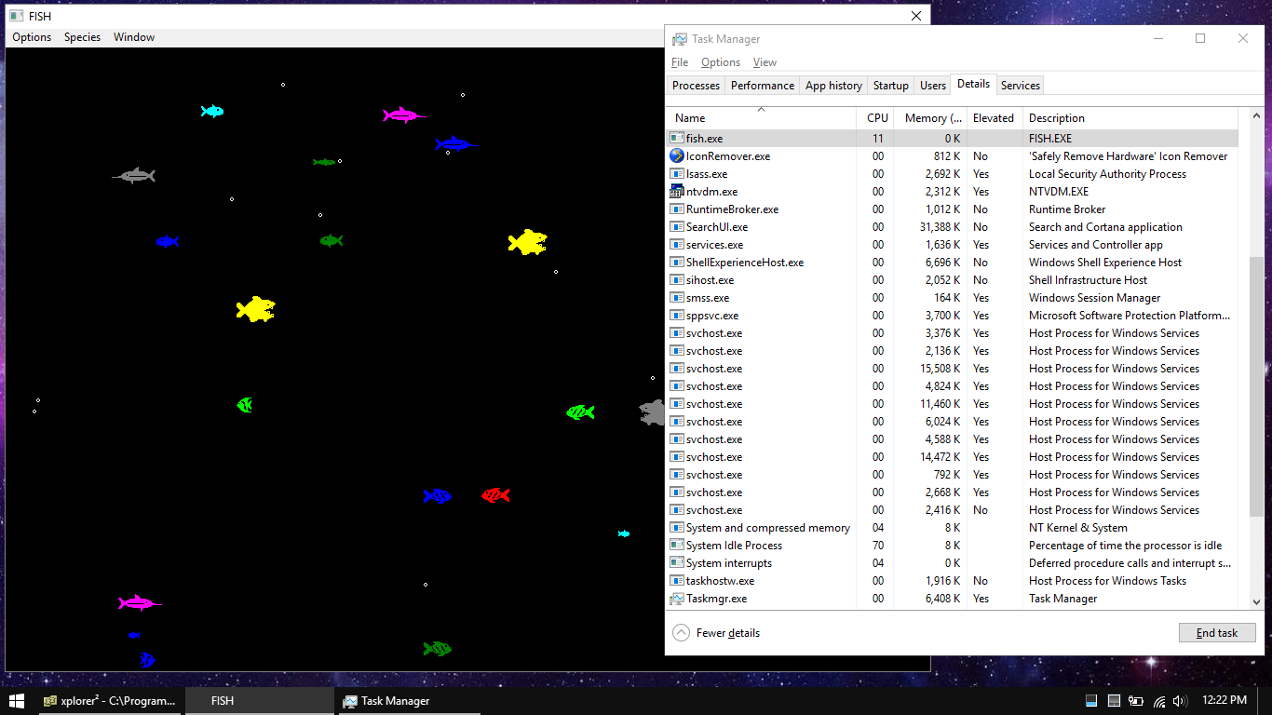Click the IconRemover.exe globe icon
Image resolution: width=1272 pixels, height=715 pixels.
677,155
